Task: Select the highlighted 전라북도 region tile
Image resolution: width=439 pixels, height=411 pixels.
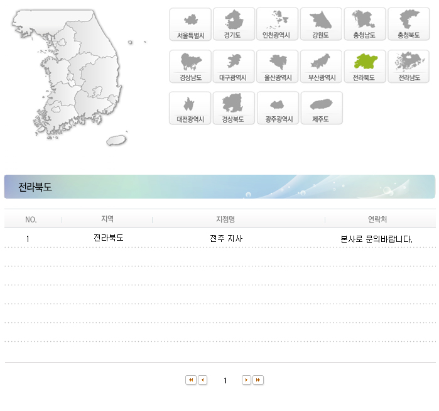Action: pos(365,67)
